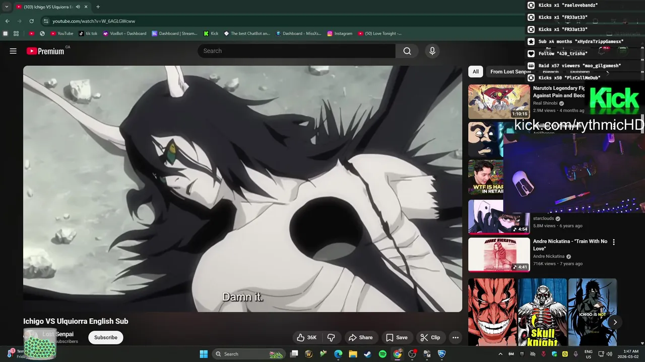Create a Clip of the video
The width and height of the screenshot is (645, 362).
[x=430, y=337]
